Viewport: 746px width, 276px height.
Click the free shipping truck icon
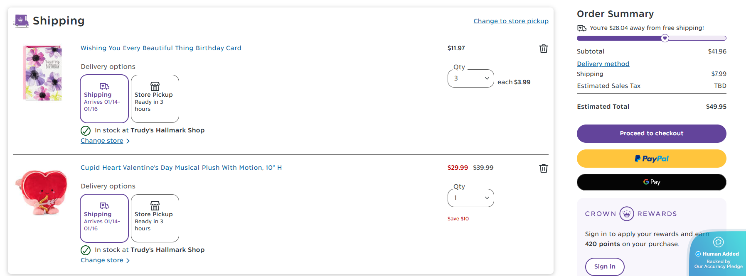pyautogui.click(x=581, y=28)
